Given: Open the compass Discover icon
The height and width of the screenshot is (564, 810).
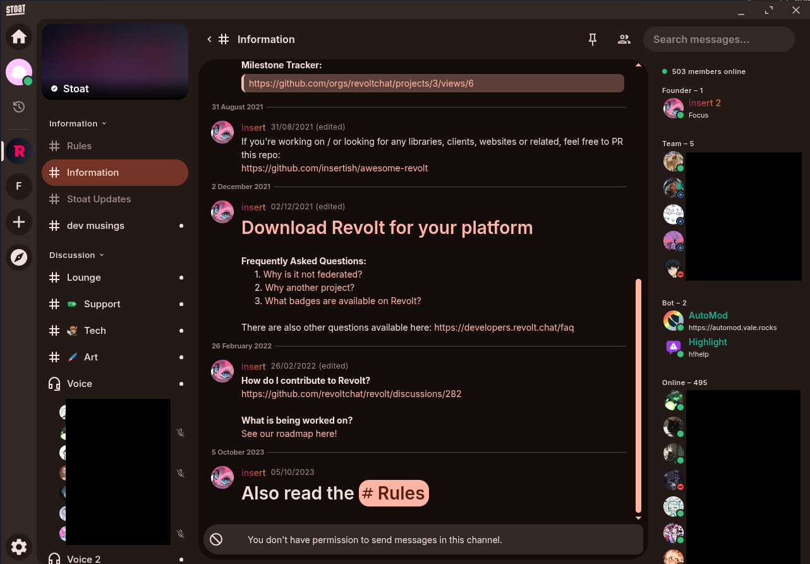Looking at the screenshot, I should click(x=19, y=257).
